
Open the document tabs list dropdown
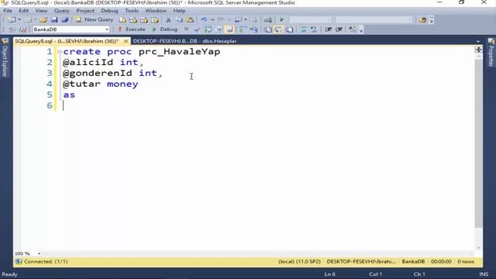coord(478,41)
